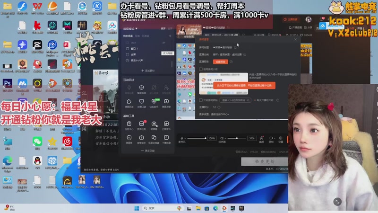This screenshot has height=213, width=378.
Task: Click the microphone 100% volume value box
Action: click(x=211, y=138)
